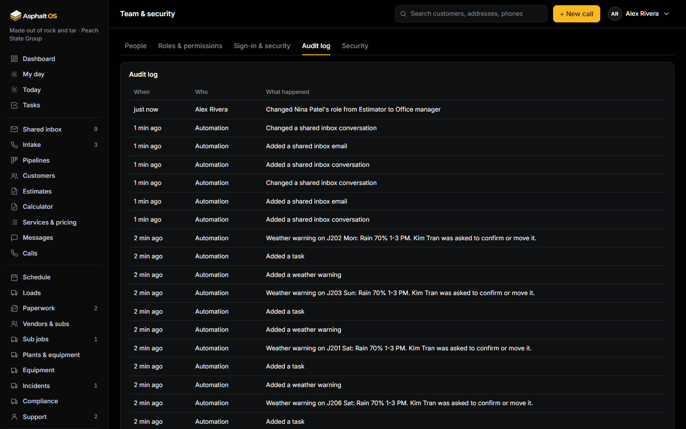The width and height of the screenshot is (686, 429).
Task: Open Plants & equipment page
Action: [55, 355]
